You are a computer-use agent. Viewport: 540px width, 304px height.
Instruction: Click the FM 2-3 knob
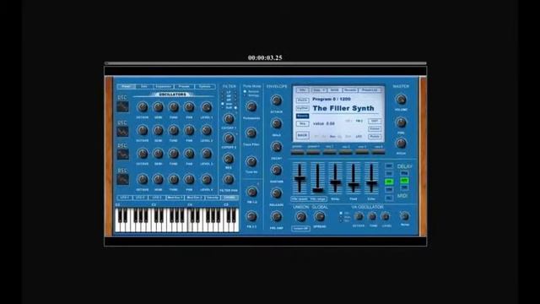coord(251,216)
